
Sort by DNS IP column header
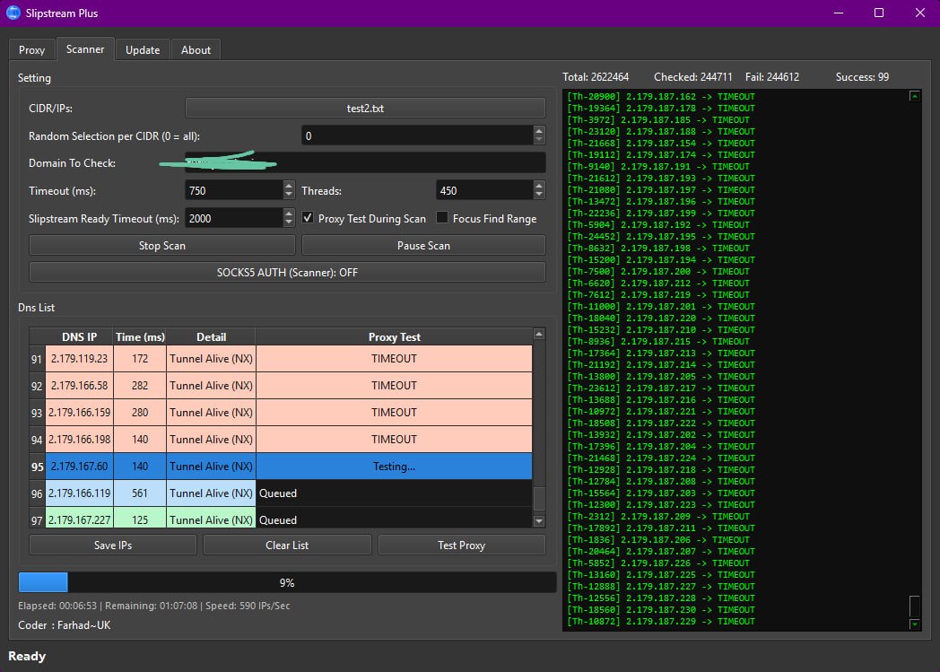coord(79,337)
